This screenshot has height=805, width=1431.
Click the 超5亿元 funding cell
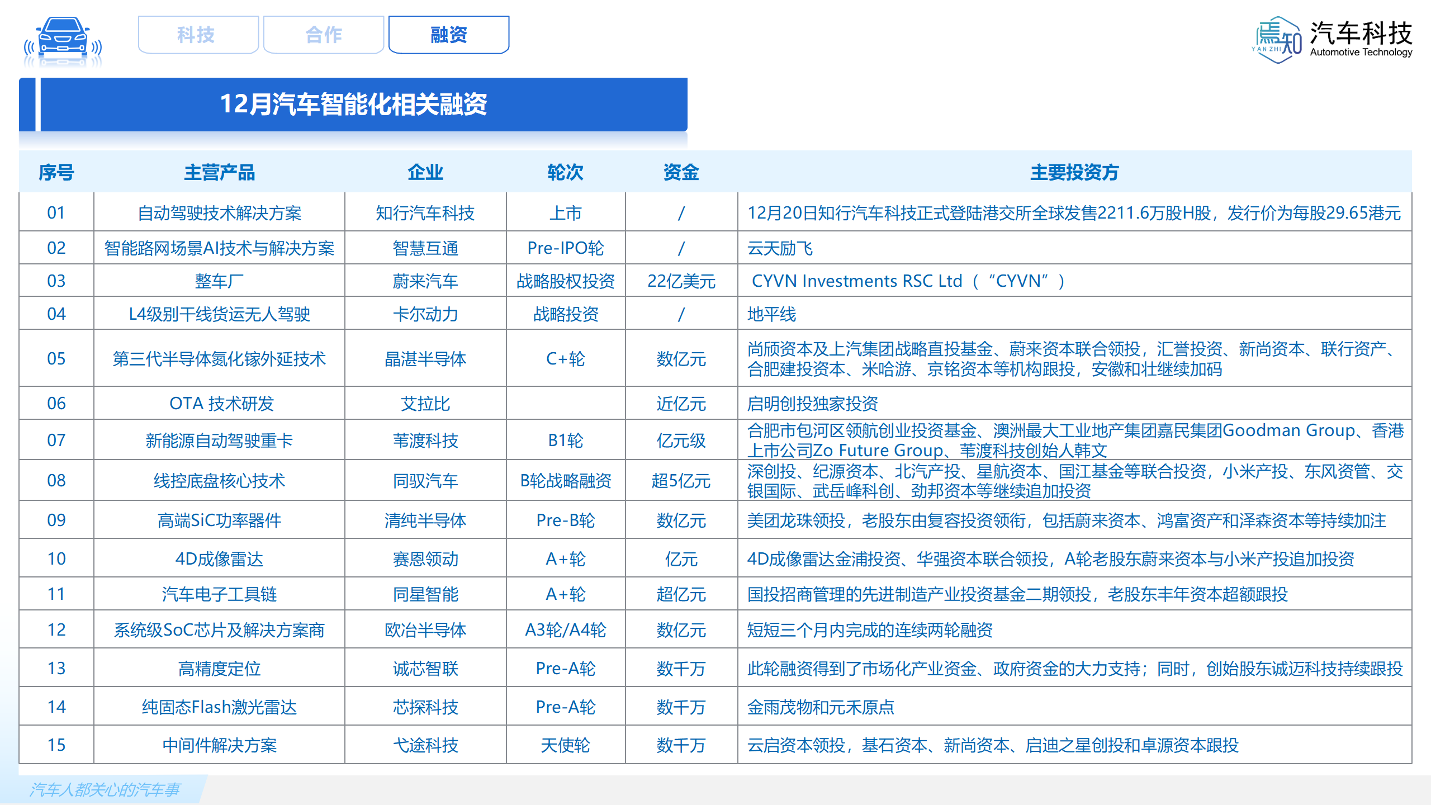pos(681,480)
